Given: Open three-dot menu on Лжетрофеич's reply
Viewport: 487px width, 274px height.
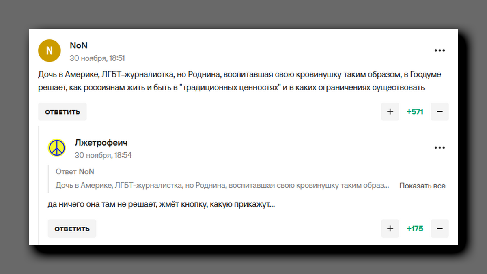Looking at the screenshot, I should point(440,148).
